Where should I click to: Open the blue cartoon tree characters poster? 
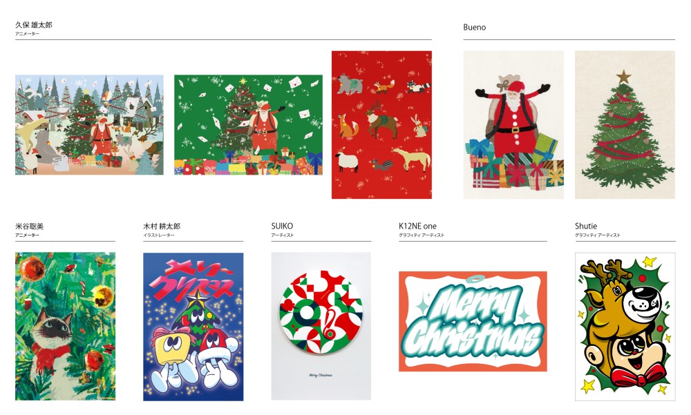pos(193,327)
